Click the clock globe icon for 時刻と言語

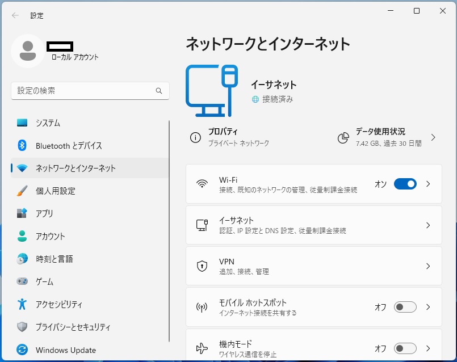pyautogui.click(x=22, y=259)
